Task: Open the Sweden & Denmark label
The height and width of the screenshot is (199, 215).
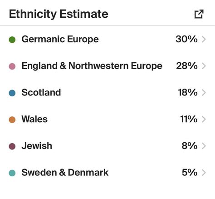Action: pos(65,172)
